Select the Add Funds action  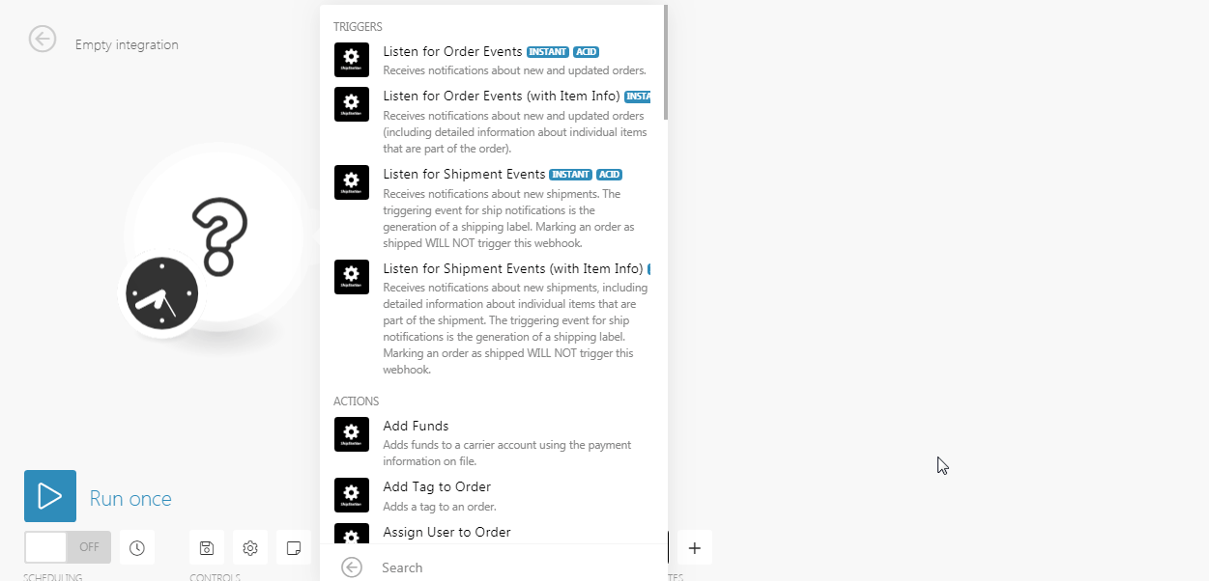[x=492, y=443]
